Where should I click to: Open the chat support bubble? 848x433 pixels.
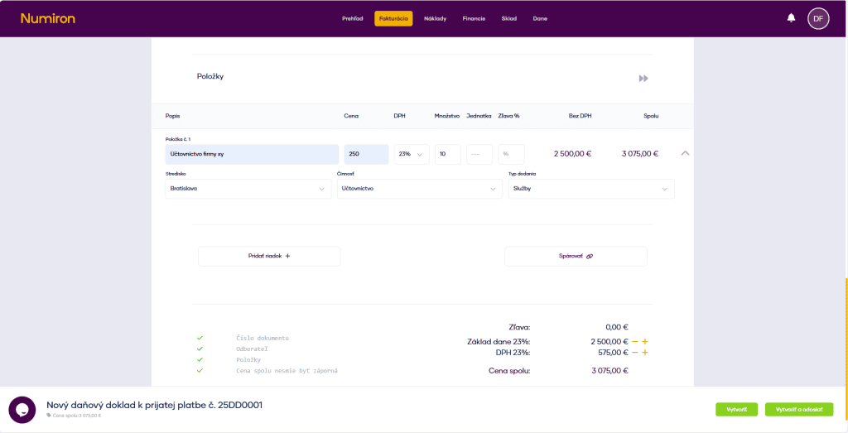(x=22, y=410)
